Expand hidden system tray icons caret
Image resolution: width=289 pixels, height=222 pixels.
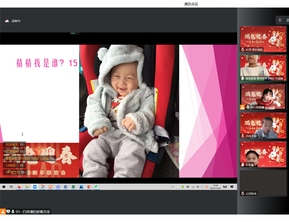click(172, 187)
